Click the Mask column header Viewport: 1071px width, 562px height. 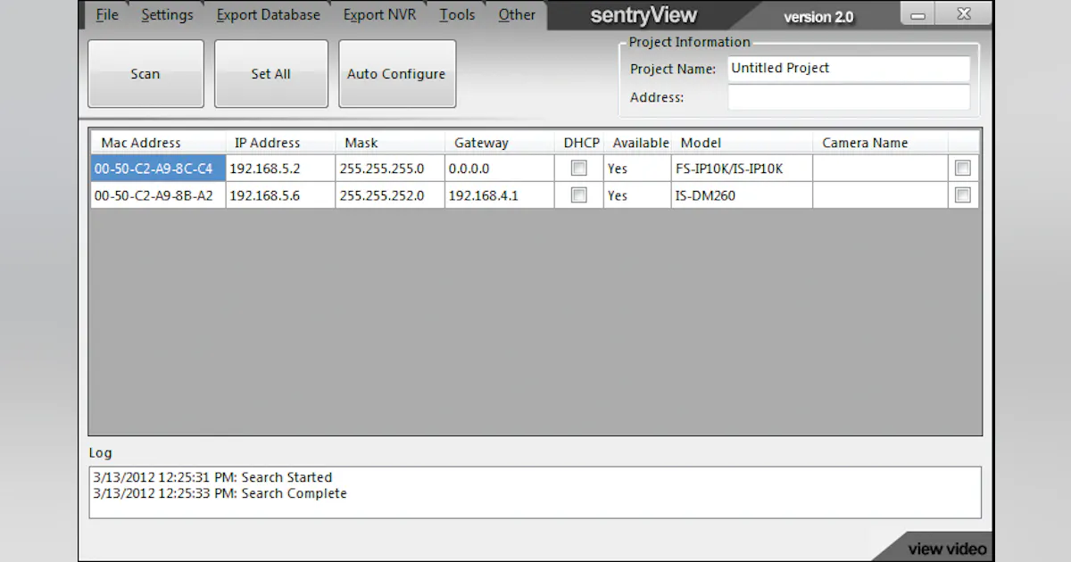[390, 143]
